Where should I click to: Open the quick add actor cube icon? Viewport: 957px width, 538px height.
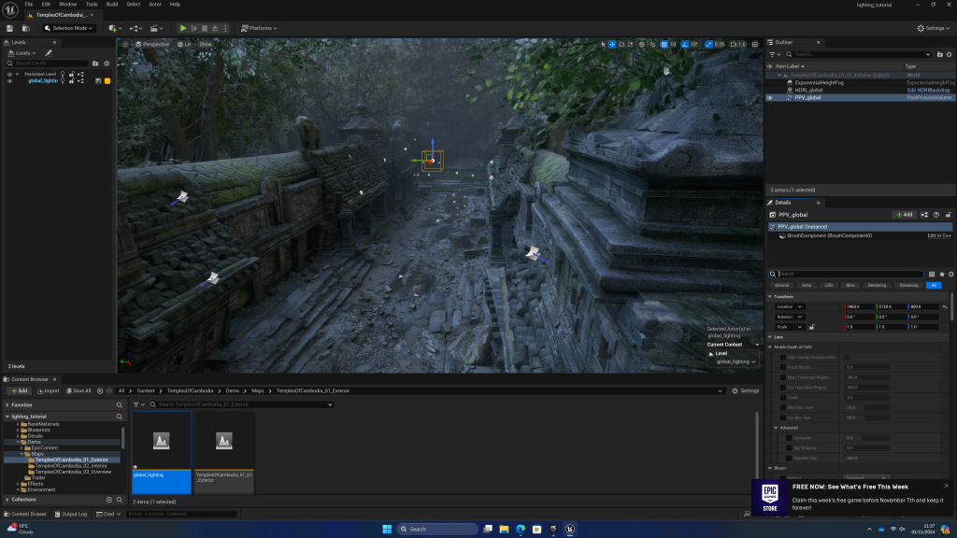pos(115,28)
